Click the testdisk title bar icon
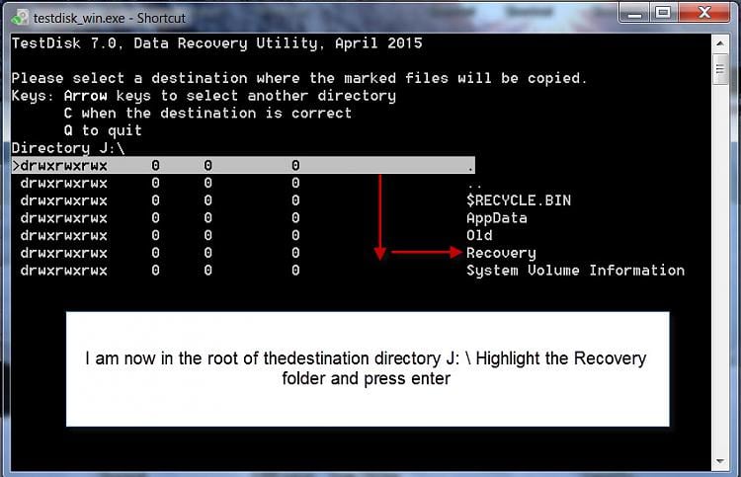Screen dimensions: 741x477 (20, 18)
